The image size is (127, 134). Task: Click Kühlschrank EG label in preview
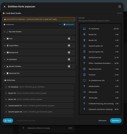point(95,58)
